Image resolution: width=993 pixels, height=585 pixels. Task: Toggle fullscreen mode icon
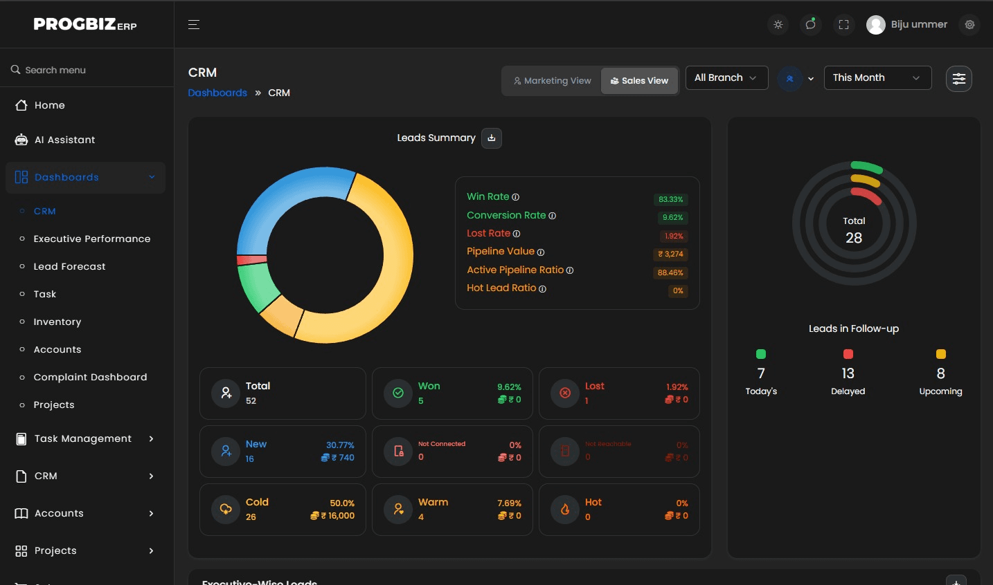(x=843, y=25)
